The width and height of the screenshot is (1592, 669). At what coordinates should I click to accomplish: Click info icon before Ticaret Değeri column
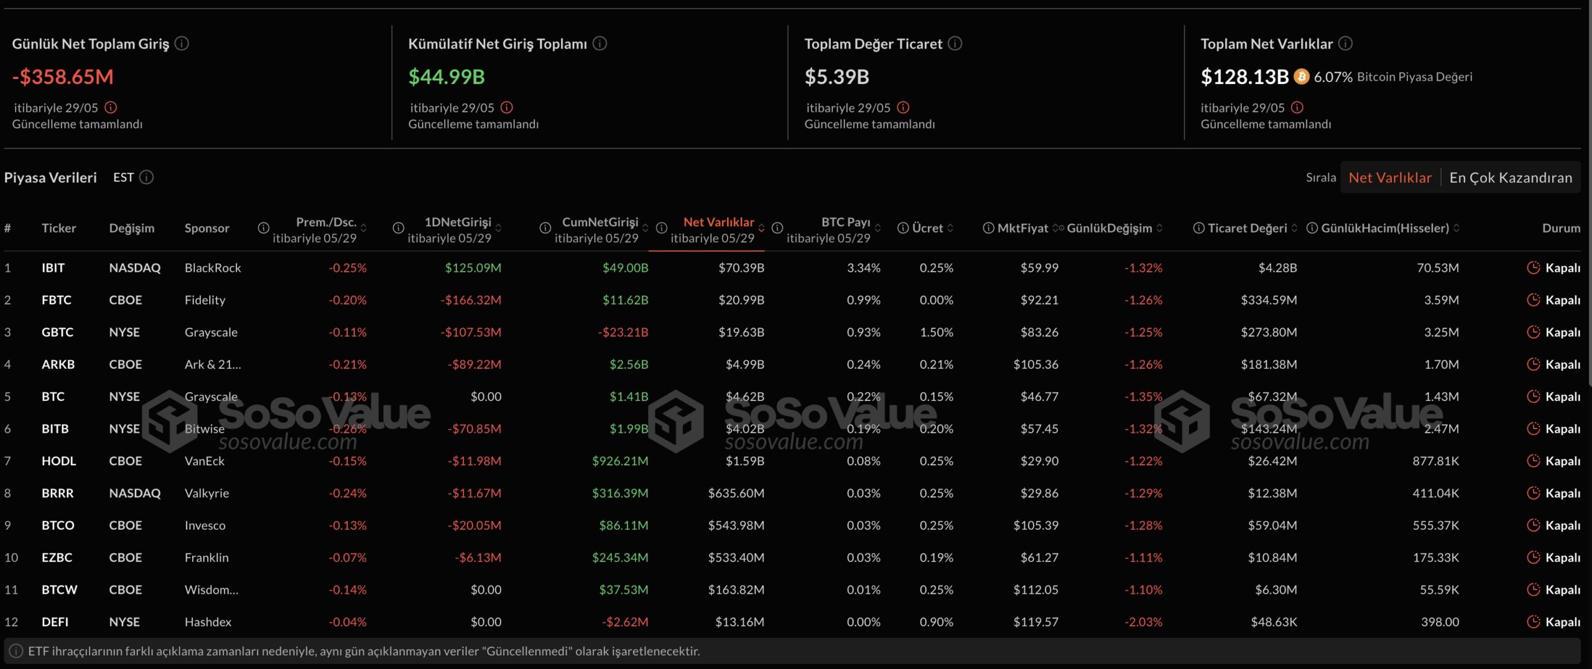click(x=1198, y=228)
